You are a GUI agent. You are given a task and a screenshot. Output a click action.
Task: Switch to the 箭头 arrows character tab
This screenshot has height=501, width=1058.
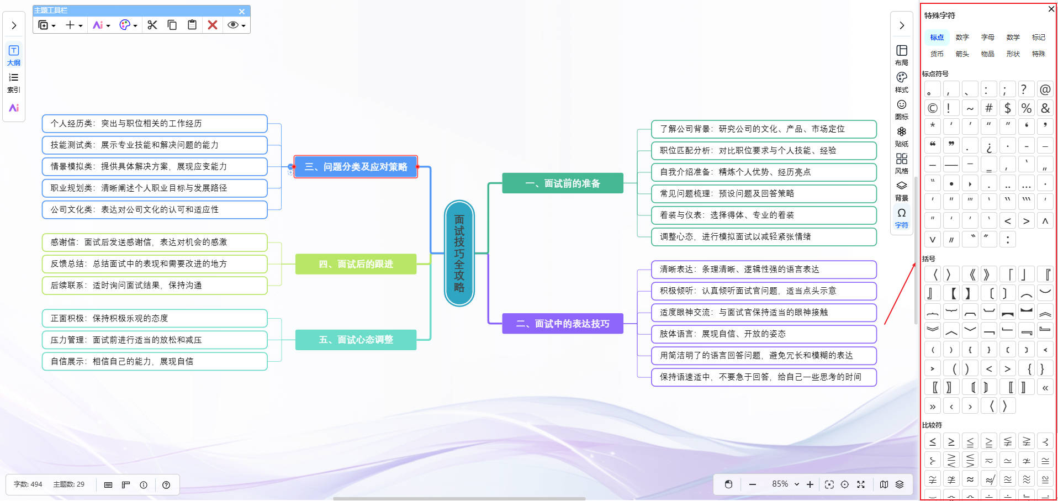click(x=962, y=54)
